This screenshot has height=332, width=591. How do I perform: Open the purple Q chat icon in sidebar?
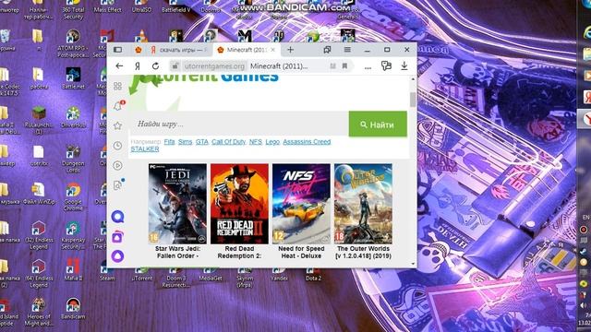pyautogui.click(x=117, y=217)
